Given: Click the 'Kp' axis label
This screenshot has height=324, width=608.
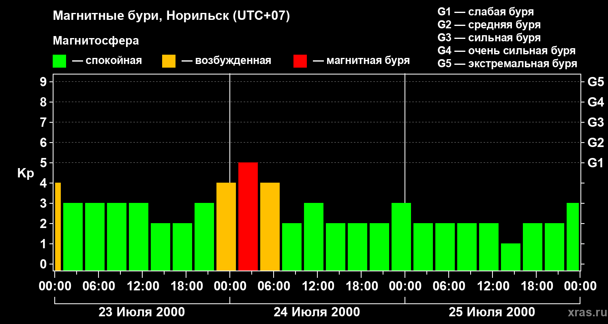Looking at the screenshot, I should point(26,173).
